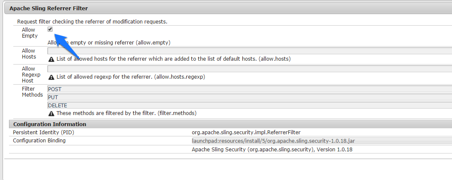
Task: Click the Apache Sling Referrer Filter title bar
Action: (x=228, y=9)
